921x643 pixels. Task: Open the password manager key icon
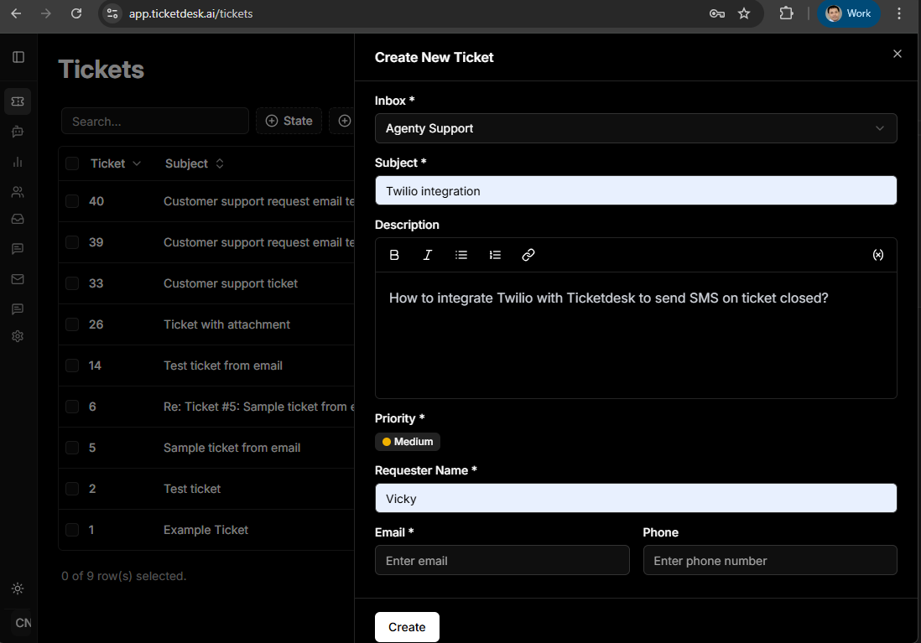click(716, 13)
